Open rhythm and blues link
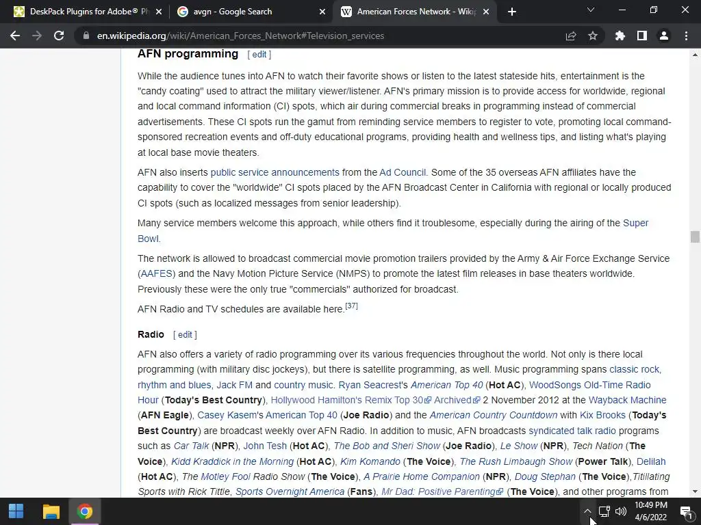The height and width of the screenshot is (525, 701). [174, 385]
